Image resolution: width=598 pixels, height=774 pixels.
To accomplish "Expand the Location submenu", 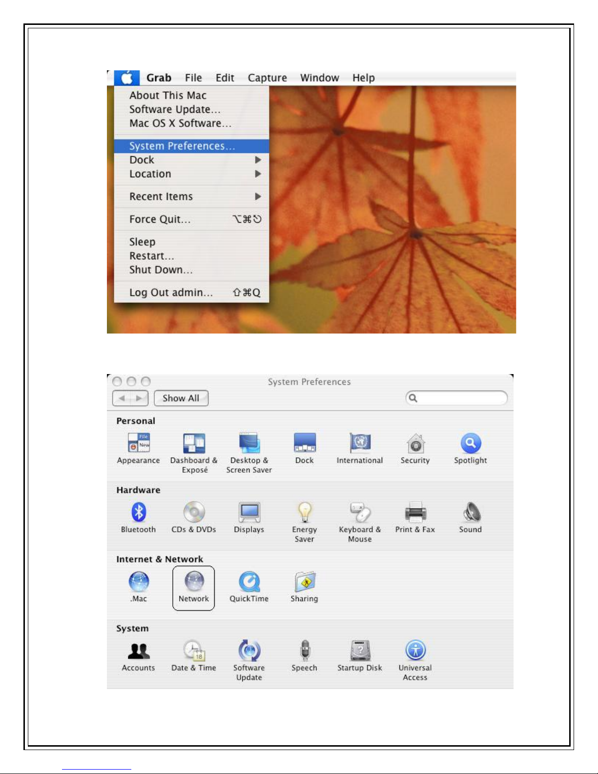I will click(191, 174).
